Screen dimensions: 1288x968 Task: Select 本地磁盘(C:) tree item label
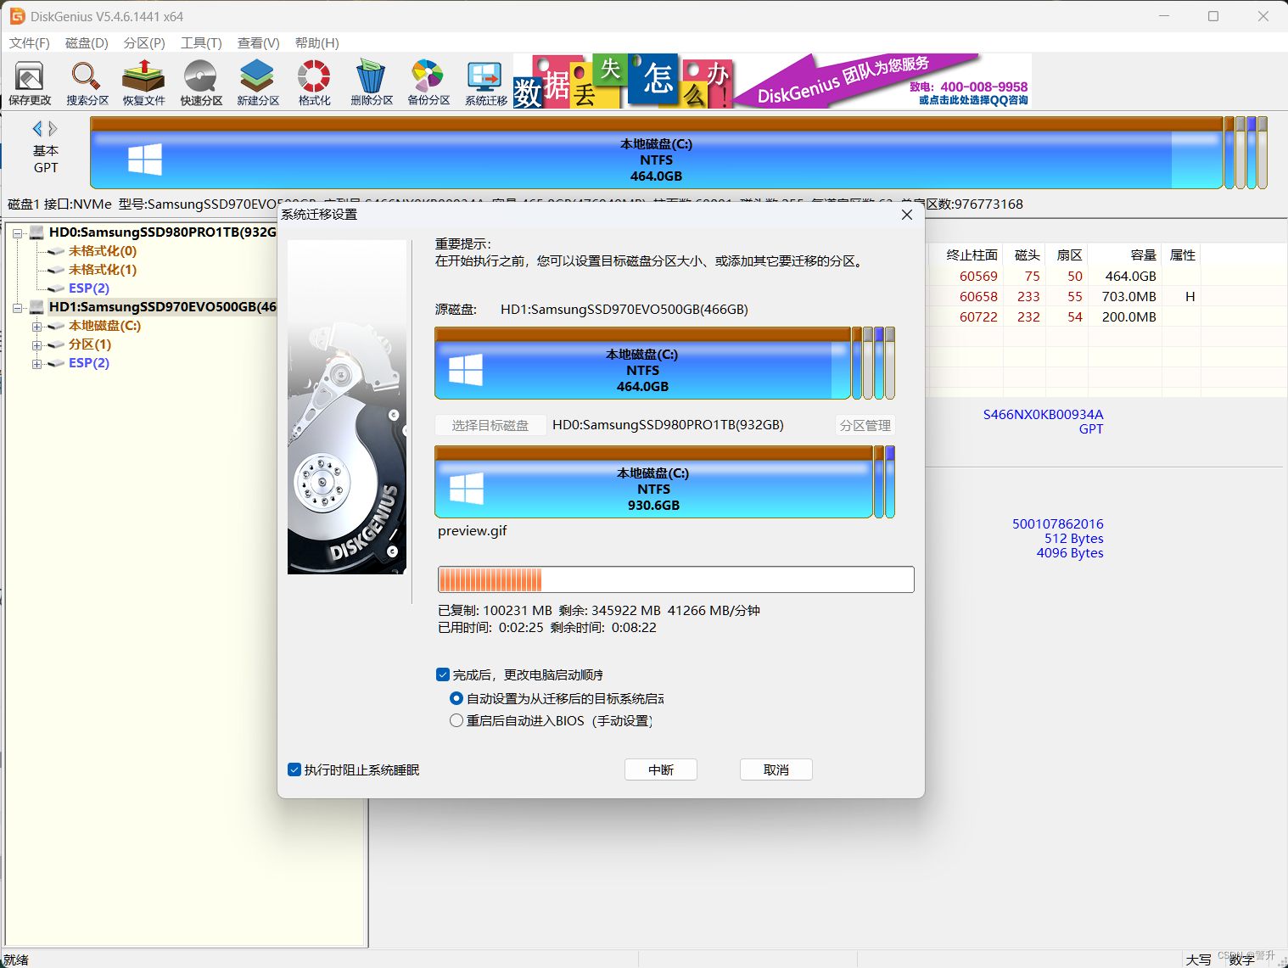click(x=104, y=326)
